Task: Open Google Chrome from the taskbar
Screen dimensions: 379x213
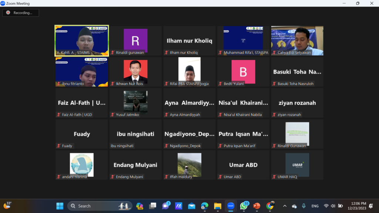Action: 270,206
